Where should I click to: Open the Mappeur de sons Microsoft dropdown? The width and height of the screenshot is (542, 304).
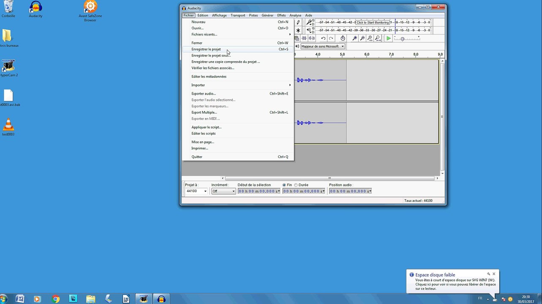point(323,46)
